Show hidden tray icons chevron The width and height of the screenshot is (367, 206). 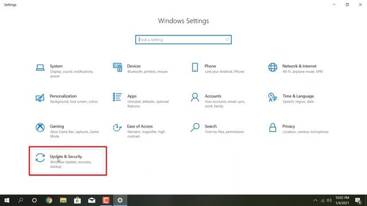pyautogui.click(x=315, y=200)
